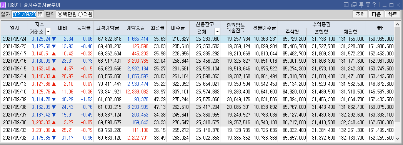The image size is (403, 145).
Task: Select the 2021/09/23 date row
Action: click(198, 46)
